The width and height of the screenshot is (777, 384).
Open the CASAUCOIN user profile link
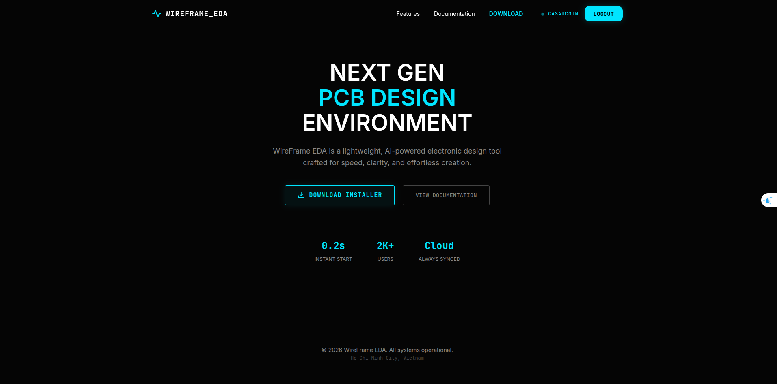click(563, 14)
